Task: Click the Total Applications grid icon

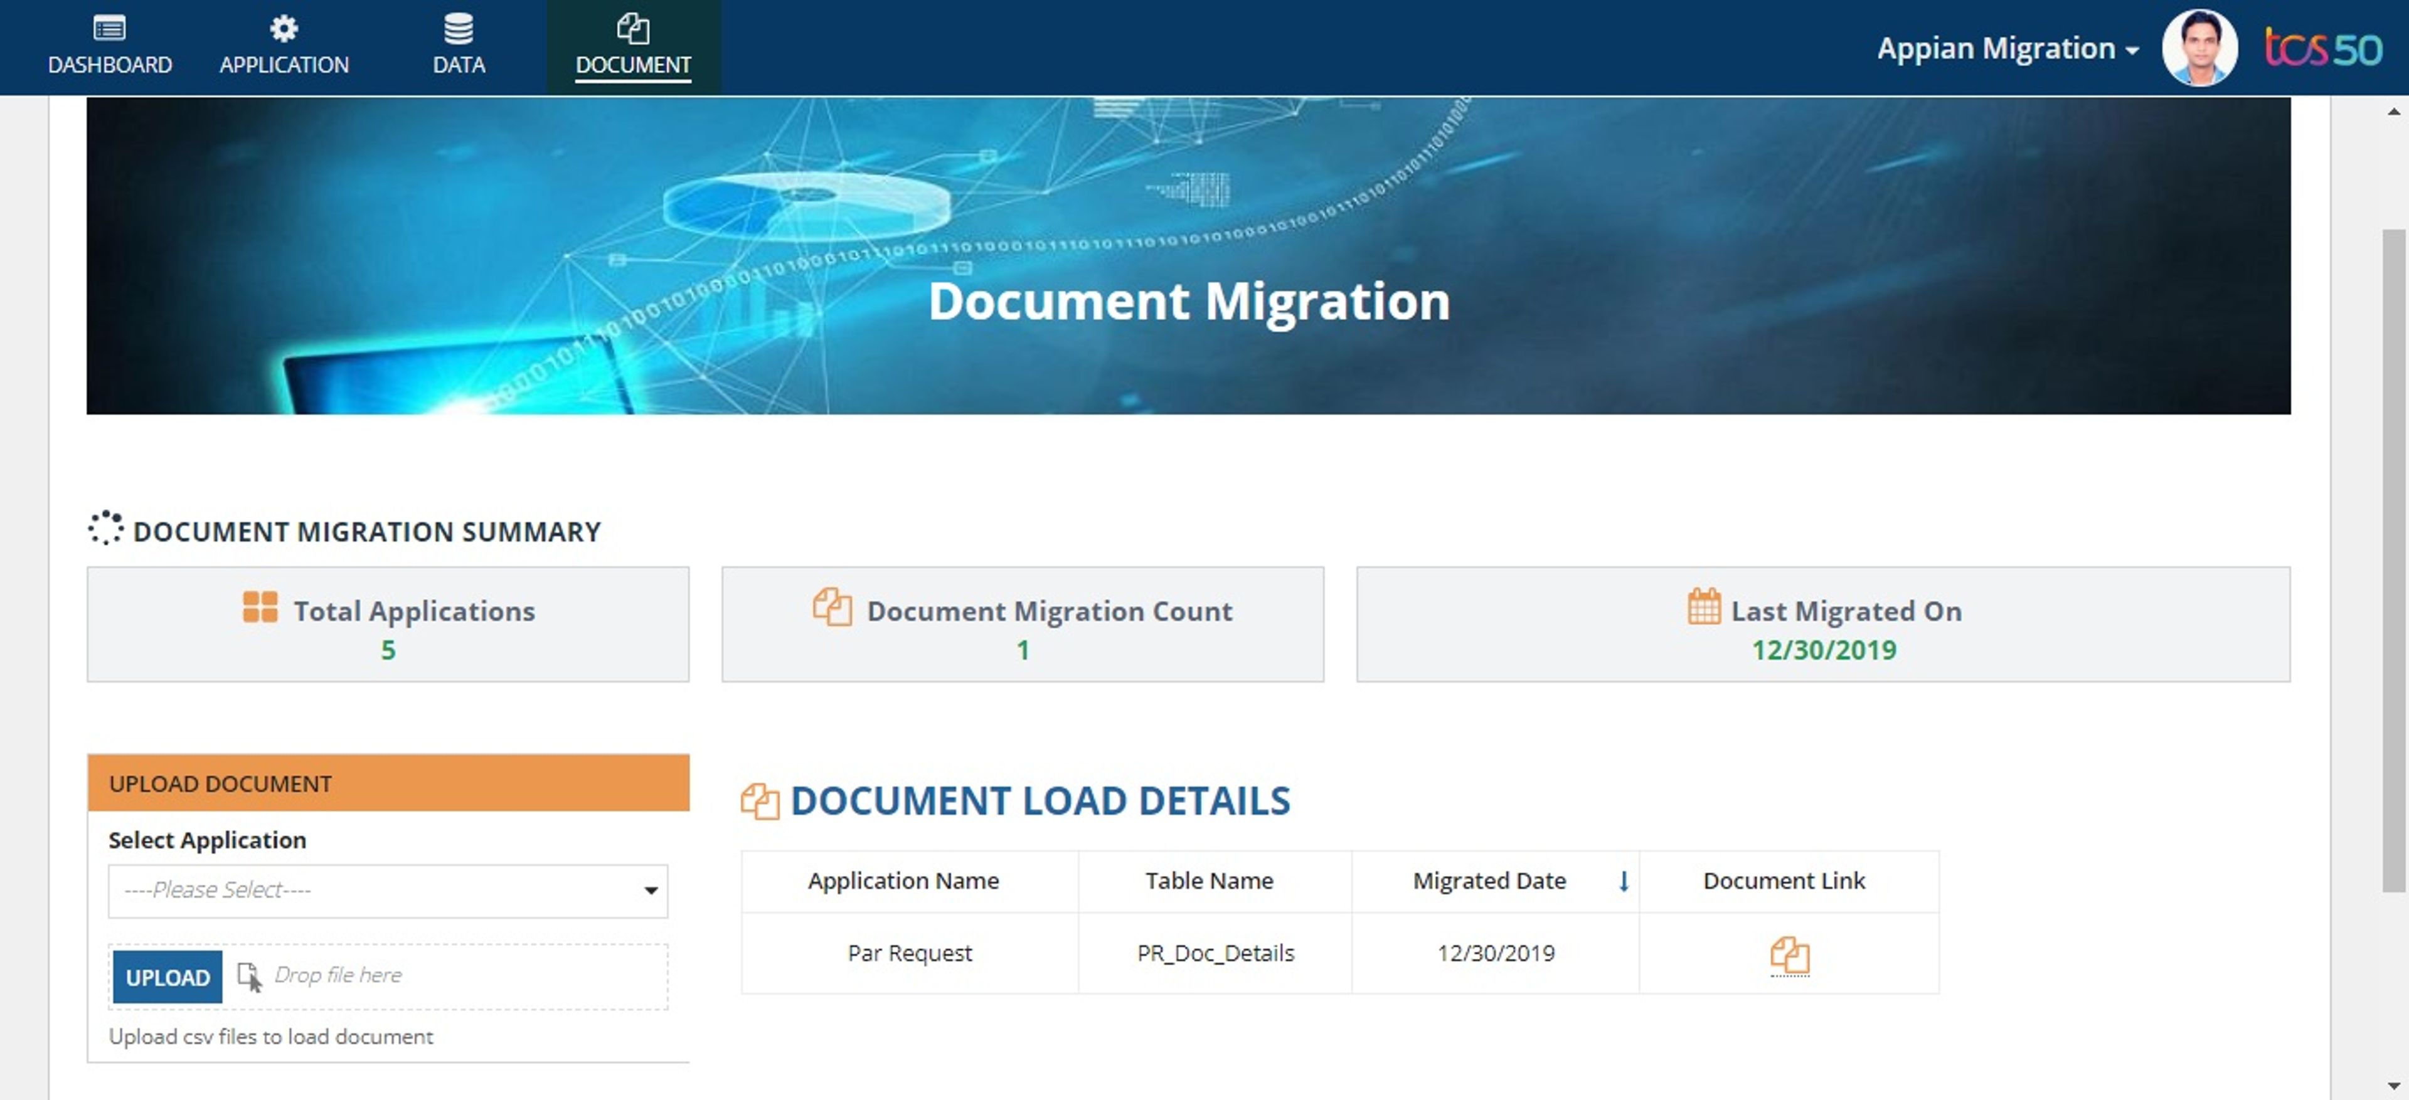Action: click(260, 606)
